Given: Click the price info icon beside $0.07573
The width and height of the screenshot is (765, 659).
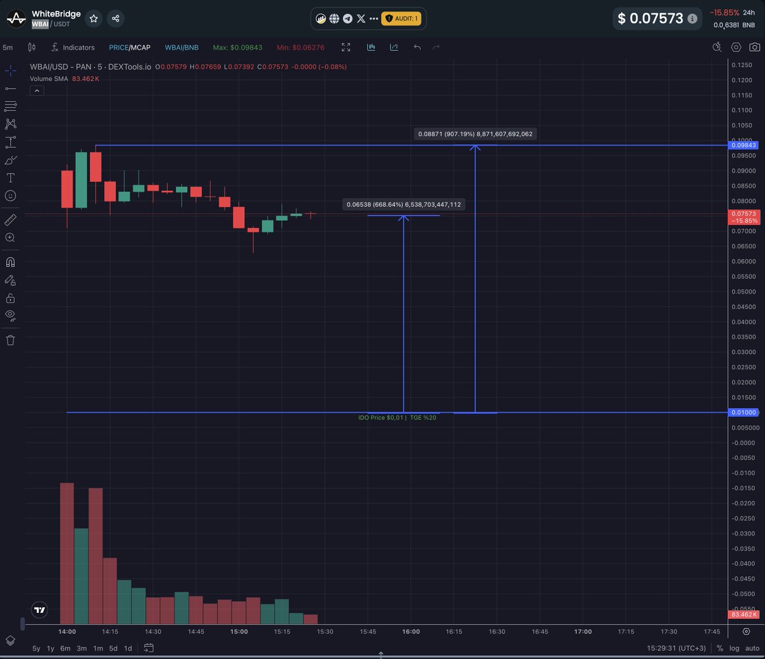Looking at the screenshot, I should coord(692,19).
